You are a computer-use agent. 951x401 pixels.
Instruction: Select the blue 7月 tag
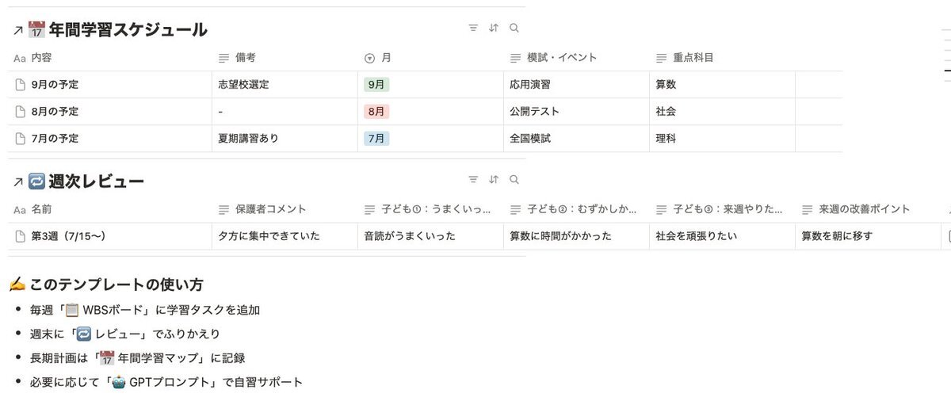pyautogui.click(x=376, y=139)
